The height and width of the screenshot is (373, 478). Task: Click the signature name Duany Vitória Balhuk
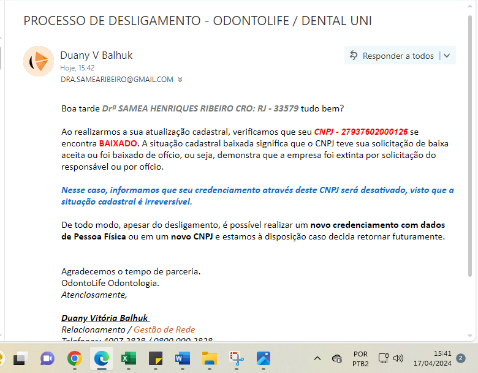pos(105,318)
